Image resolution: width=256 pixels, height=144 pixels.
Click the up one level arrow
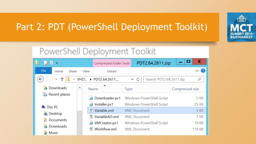[62, 79]
